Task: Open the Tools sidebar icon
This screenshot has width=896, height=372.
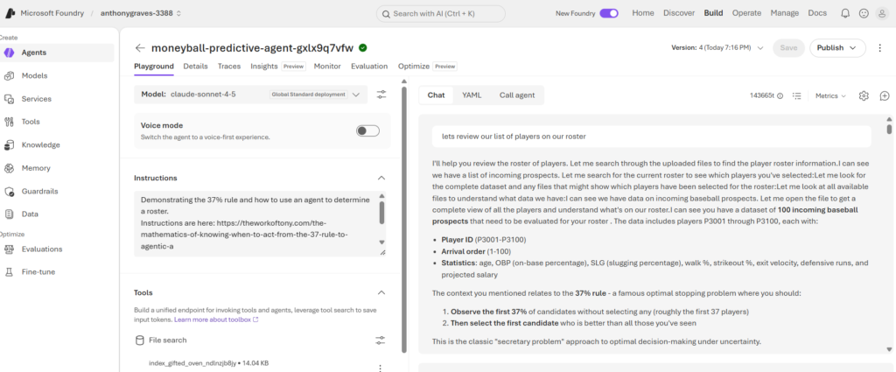Action: 9,122
